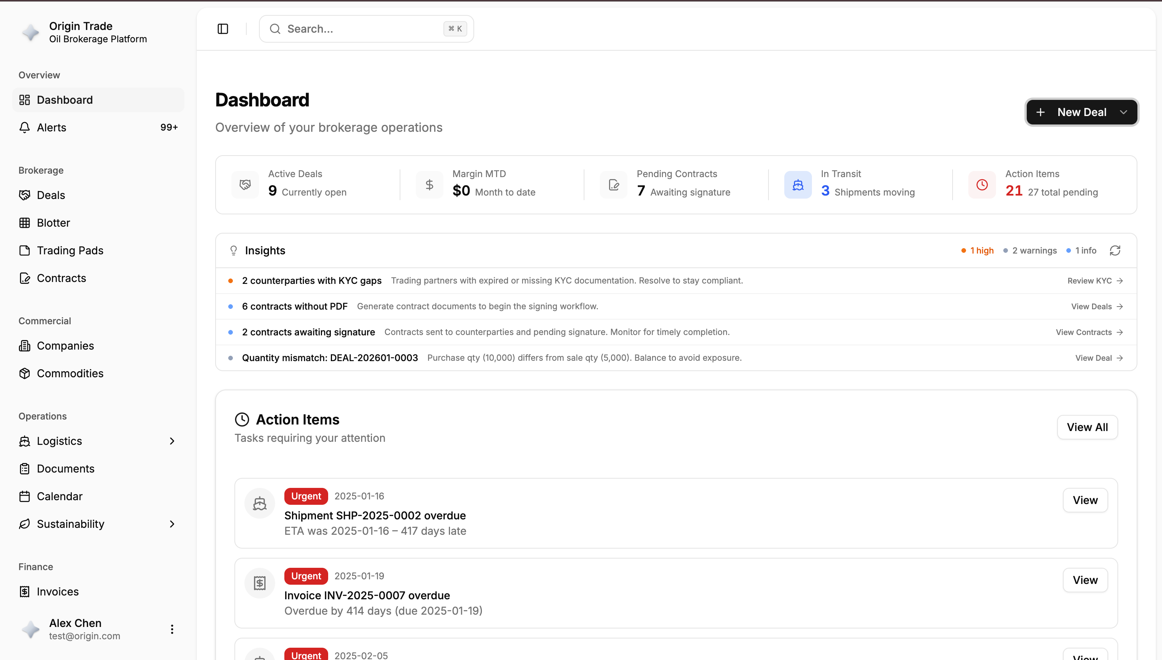
Task: Click the Alerts bell showing 99+
Action: [51, 128]
